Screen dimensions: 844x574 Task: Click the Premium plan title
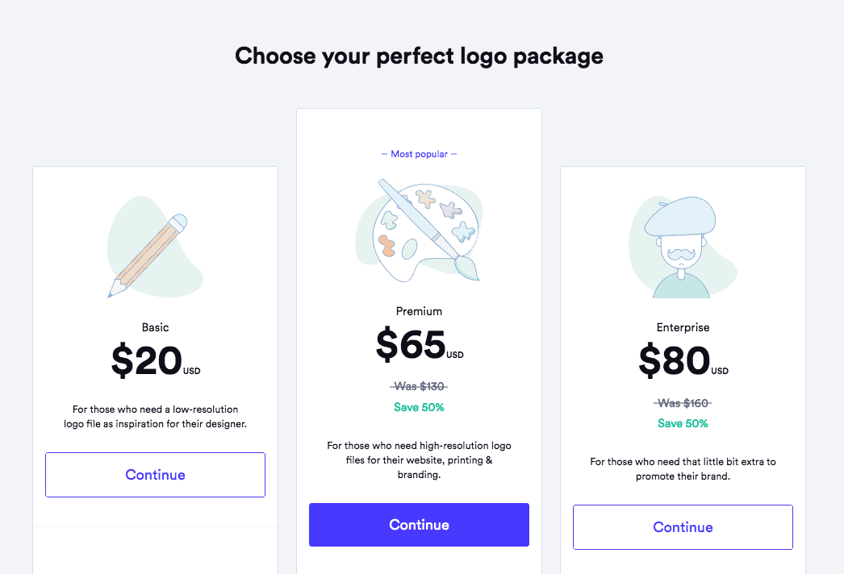pyautogui.click(x=419, y=311)
